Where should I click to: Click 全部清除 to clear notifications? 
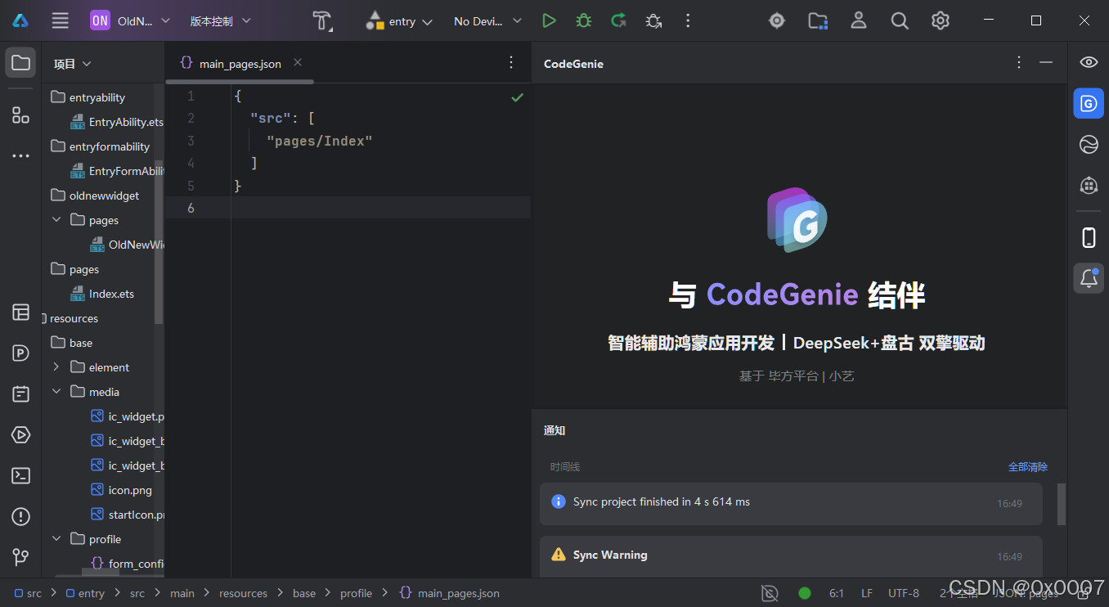[x=1028, y=466]
